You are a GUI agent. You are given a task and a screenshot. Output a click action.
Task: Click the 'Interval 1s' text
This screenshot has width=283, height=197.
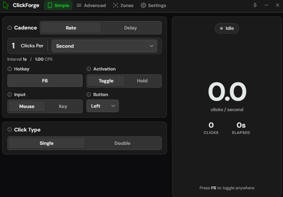pyautogui.click(x=17, y=59)
